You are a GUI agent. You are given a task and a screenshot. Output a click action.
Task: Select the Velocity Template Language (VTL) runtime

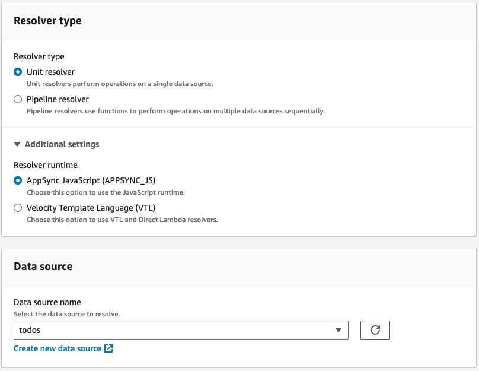pos(18,208)
